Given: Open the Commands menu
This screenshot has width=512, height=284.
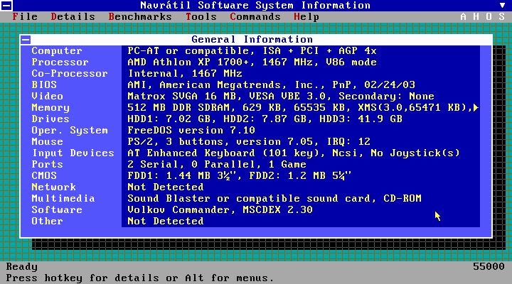Looking at the screenshot, I should [255, 16].
